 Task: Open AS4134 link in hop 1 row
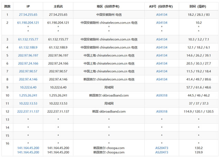click(x=162, y=15)
